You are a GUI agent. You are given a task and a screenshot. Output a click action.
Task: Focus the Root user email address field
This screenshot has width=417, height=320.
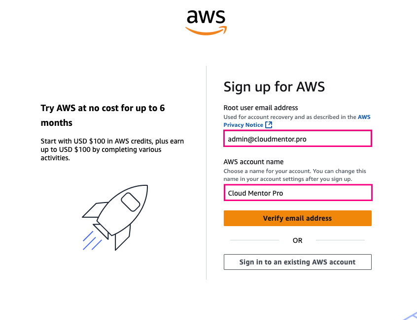pyautogui.click(x=297, y=139)
